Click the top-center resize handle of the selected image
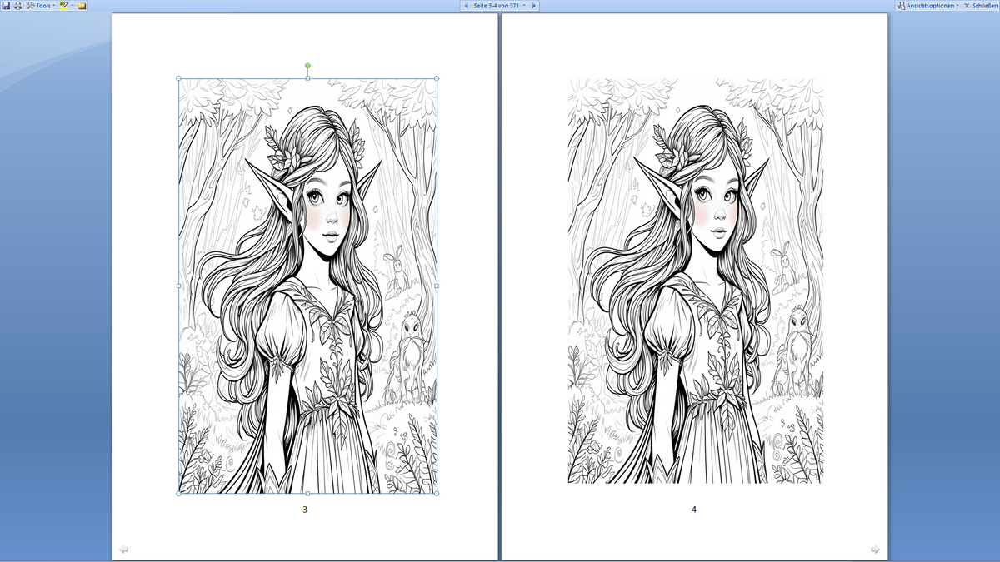 [307, 78]
